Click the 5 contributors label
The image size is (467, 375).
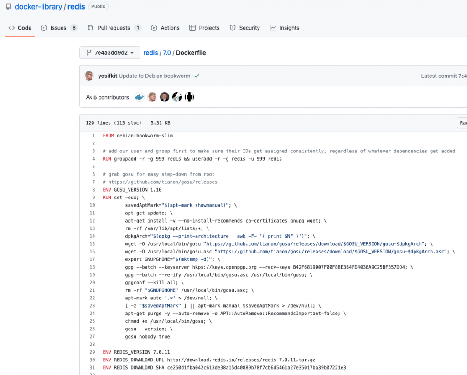point(107,97)
